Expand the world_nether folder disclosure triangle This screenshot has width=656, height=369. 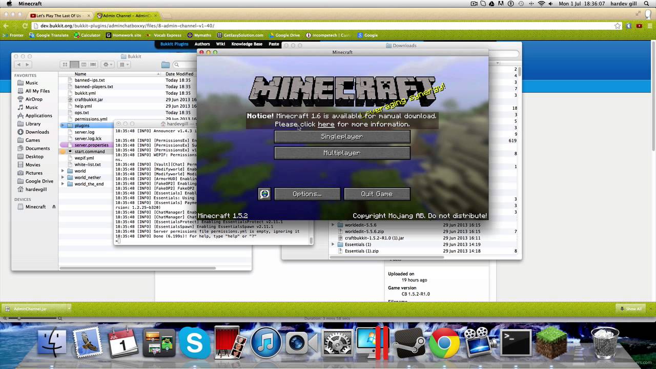tap(63, 178)
